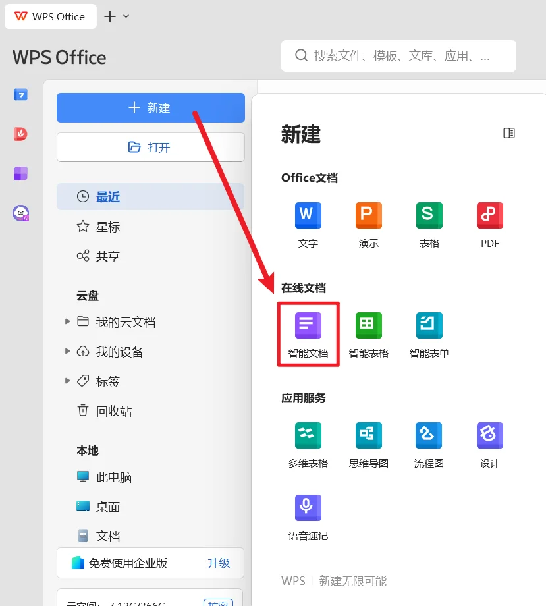Expand the 我的设备 tree node
The image size is (546, 606).
68,351
